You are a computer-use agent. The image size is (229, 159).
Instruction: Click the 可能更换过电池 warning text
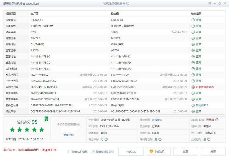(204, 87)
